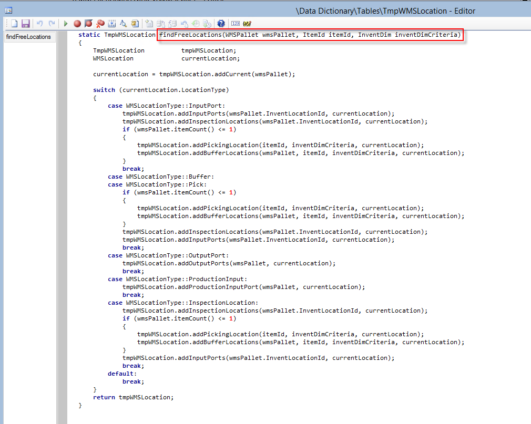Toggle breakpoint with the red circle icon

(x=77, y=24)
